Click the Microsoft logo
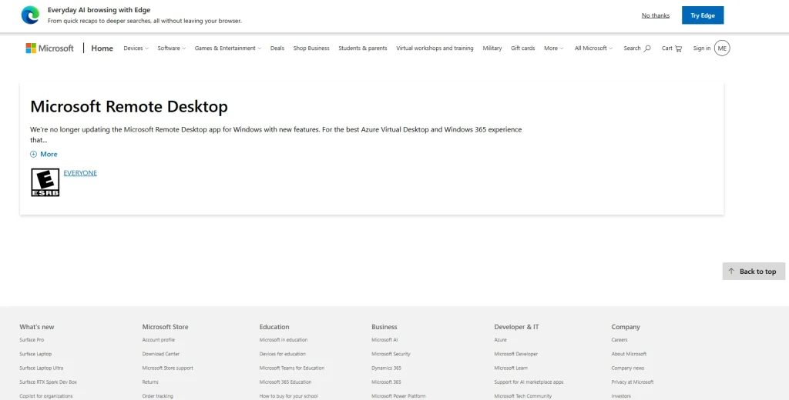 49,48
